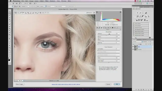Hide the Raw layer visibility eye
162x91 pixels.
tap(133, 47)
